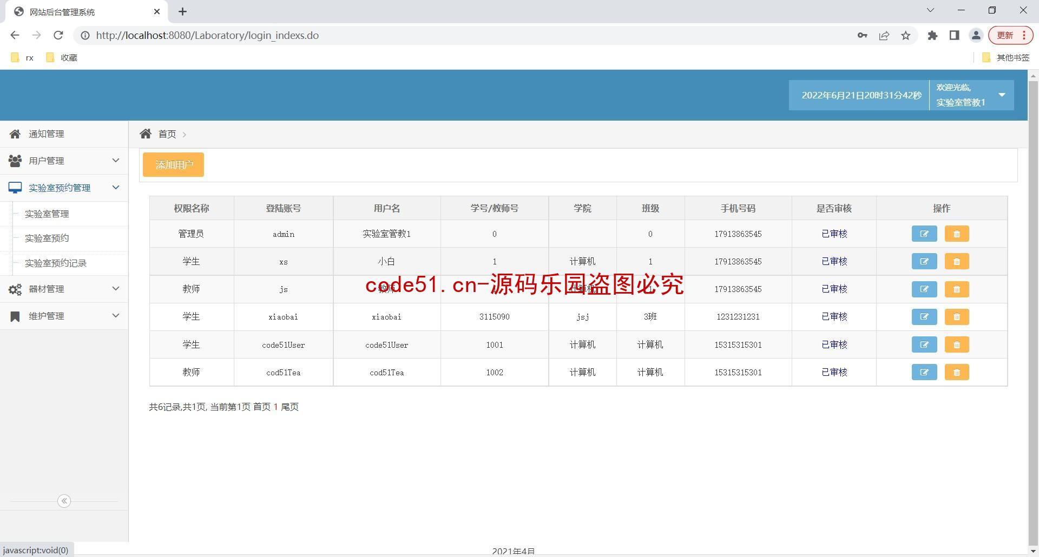
Task: Open the saved passwords key icon
Action: point(862,36)
